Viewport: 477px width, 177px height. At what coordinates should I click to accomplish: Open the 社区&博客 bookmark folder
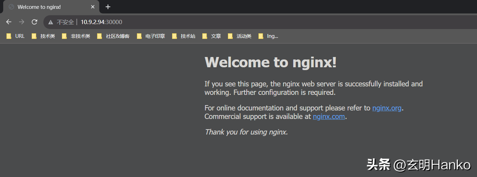pos(113,36)
